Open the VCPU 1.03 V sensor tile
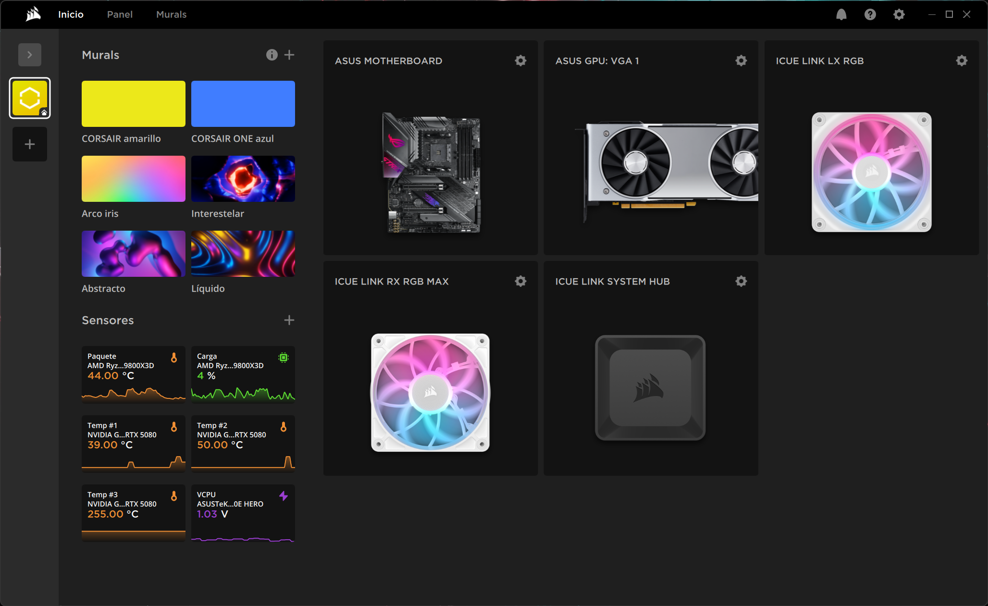 (243, 512)
